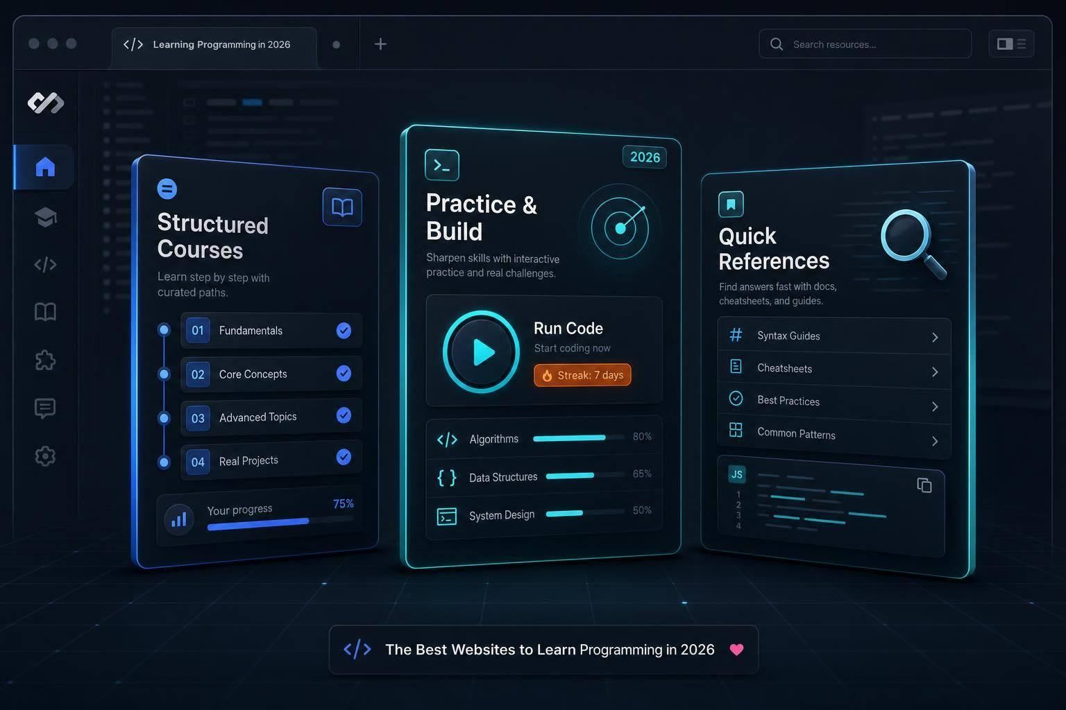Expand the Common Patterns chevron
Viewport: 1066px width, 710px height.
click(x=935, y=441)
